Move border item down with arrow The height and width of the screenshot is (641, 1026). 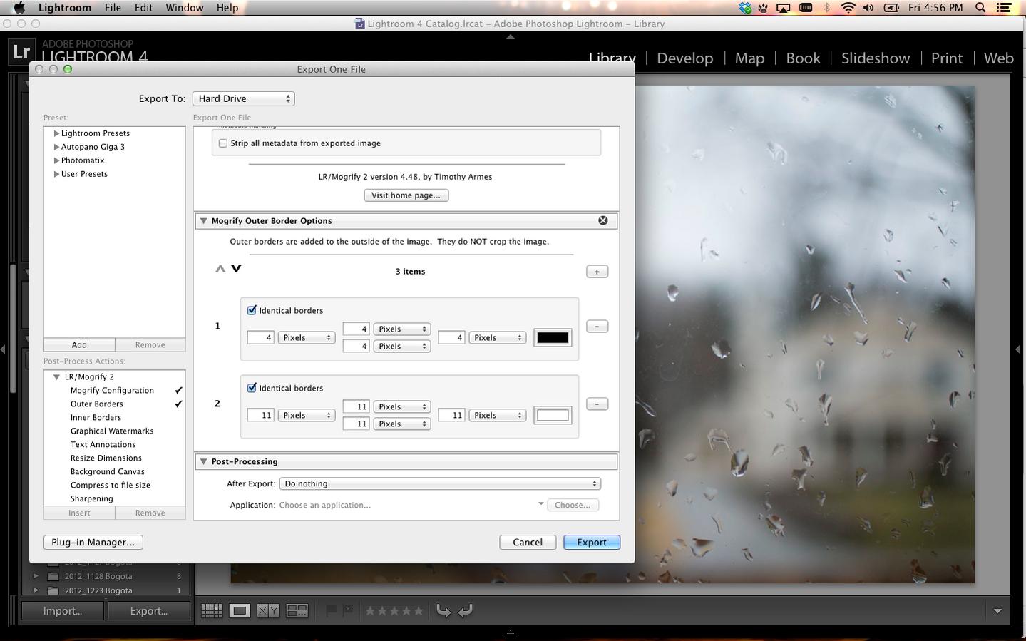click(x=237, y=269)
